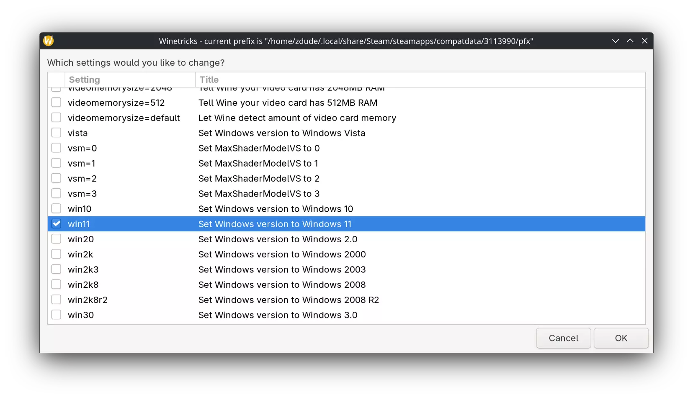This screenshot has width=693, height=400.
Task: Enable the win2k8r2 checkbox
Action: click(x=56, y=300)
